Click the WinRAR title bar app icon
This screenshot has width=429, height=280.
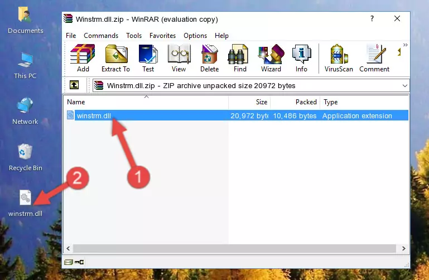pyautogui.click(x=68, y=19)
